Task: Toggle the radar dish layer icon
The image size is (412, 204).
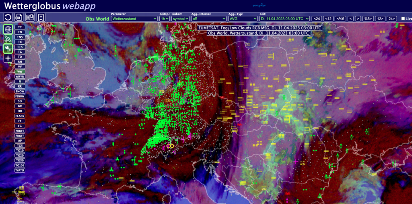Action: click(x=8, y=49)
